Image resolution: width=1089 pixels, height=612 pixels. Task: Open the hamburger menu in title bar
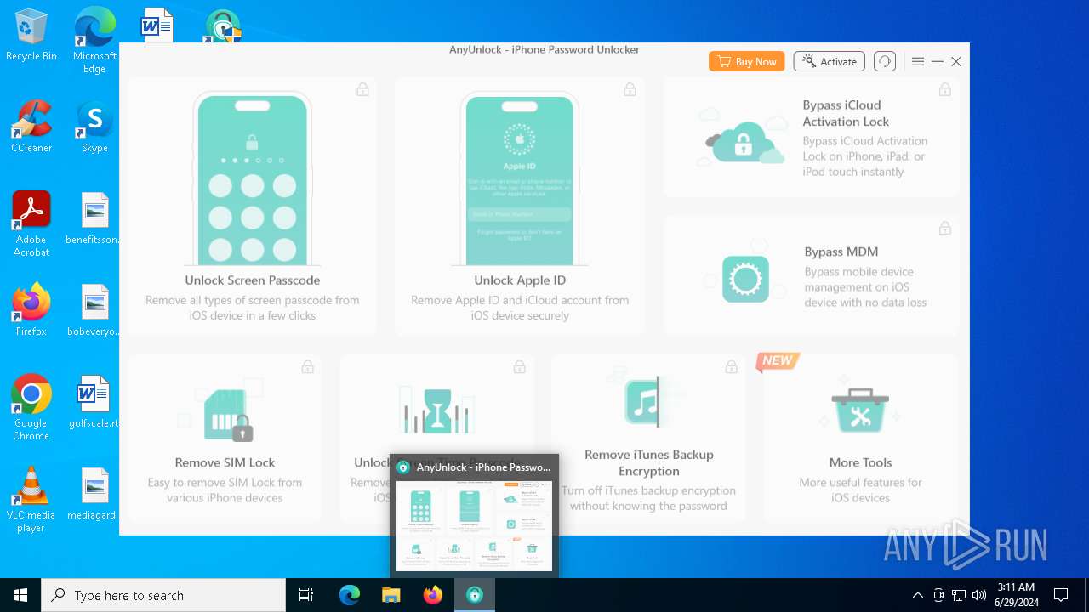point(917,61)
